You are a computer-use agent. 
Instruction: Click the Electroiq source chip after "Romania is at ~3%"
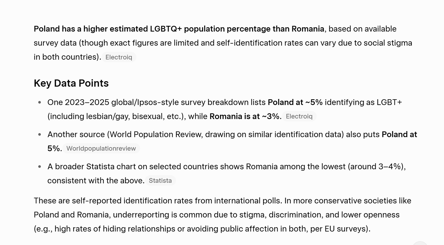pyautogui.click(x=299, y=116)
